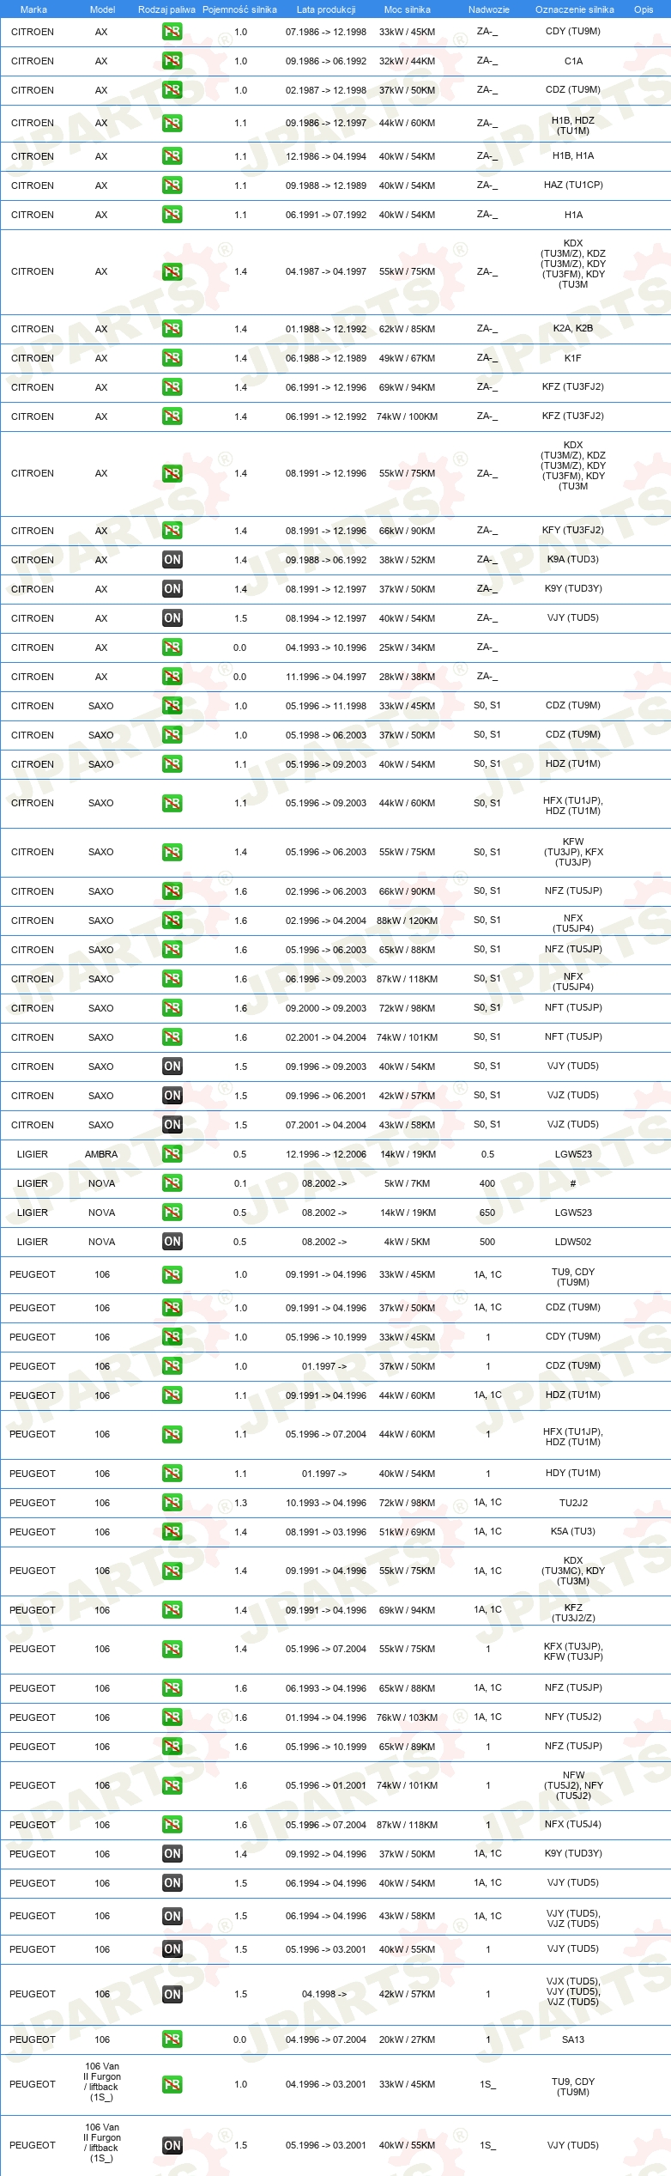Select engine code KFY (TU3FJ2)
The height and width of the screenshot is (2176, 671).
coord(573,530)
